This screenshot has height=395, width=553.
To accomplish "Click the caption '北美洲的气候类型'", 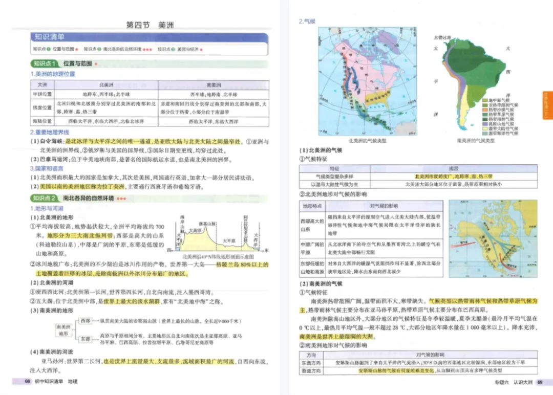I will (x=368, y=141).
